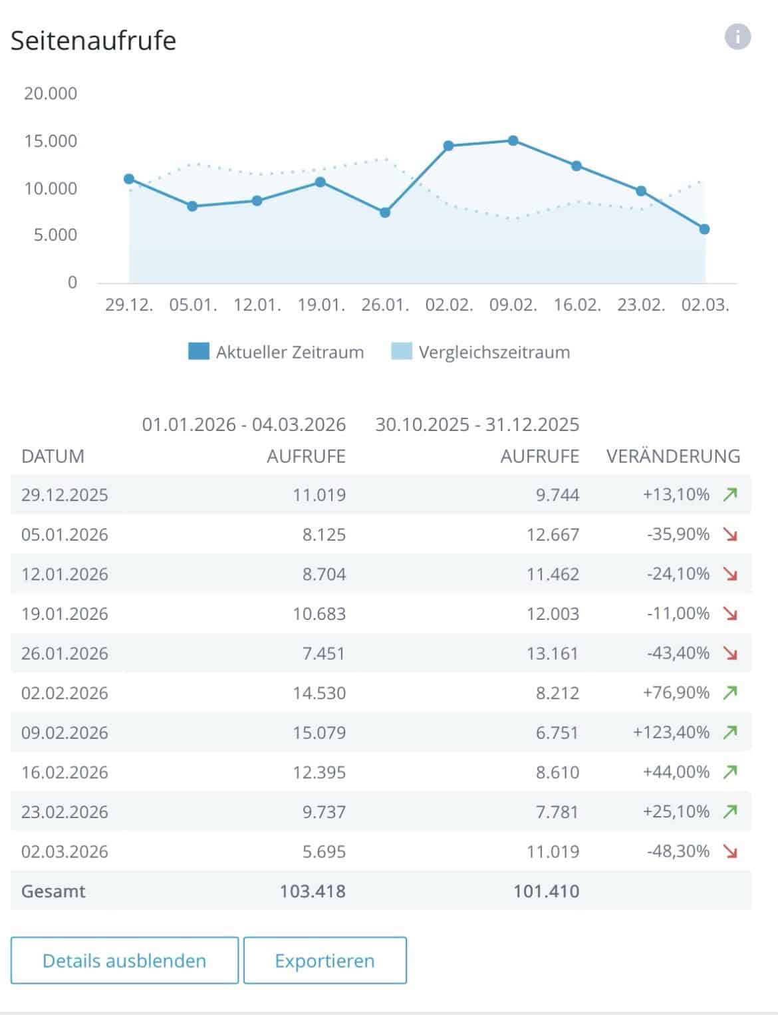Select the 16.02.2026 table row date
The image size is (778, 1015).
65,772
